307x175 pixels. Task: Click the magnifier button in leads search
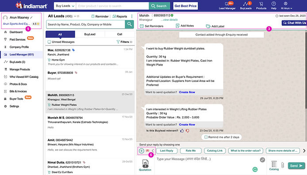(130, 24)
